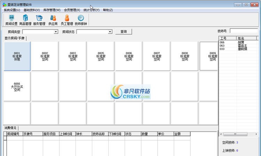Select room 8809 标准房
Screen dimensions: 261x156
coord(209,56)
